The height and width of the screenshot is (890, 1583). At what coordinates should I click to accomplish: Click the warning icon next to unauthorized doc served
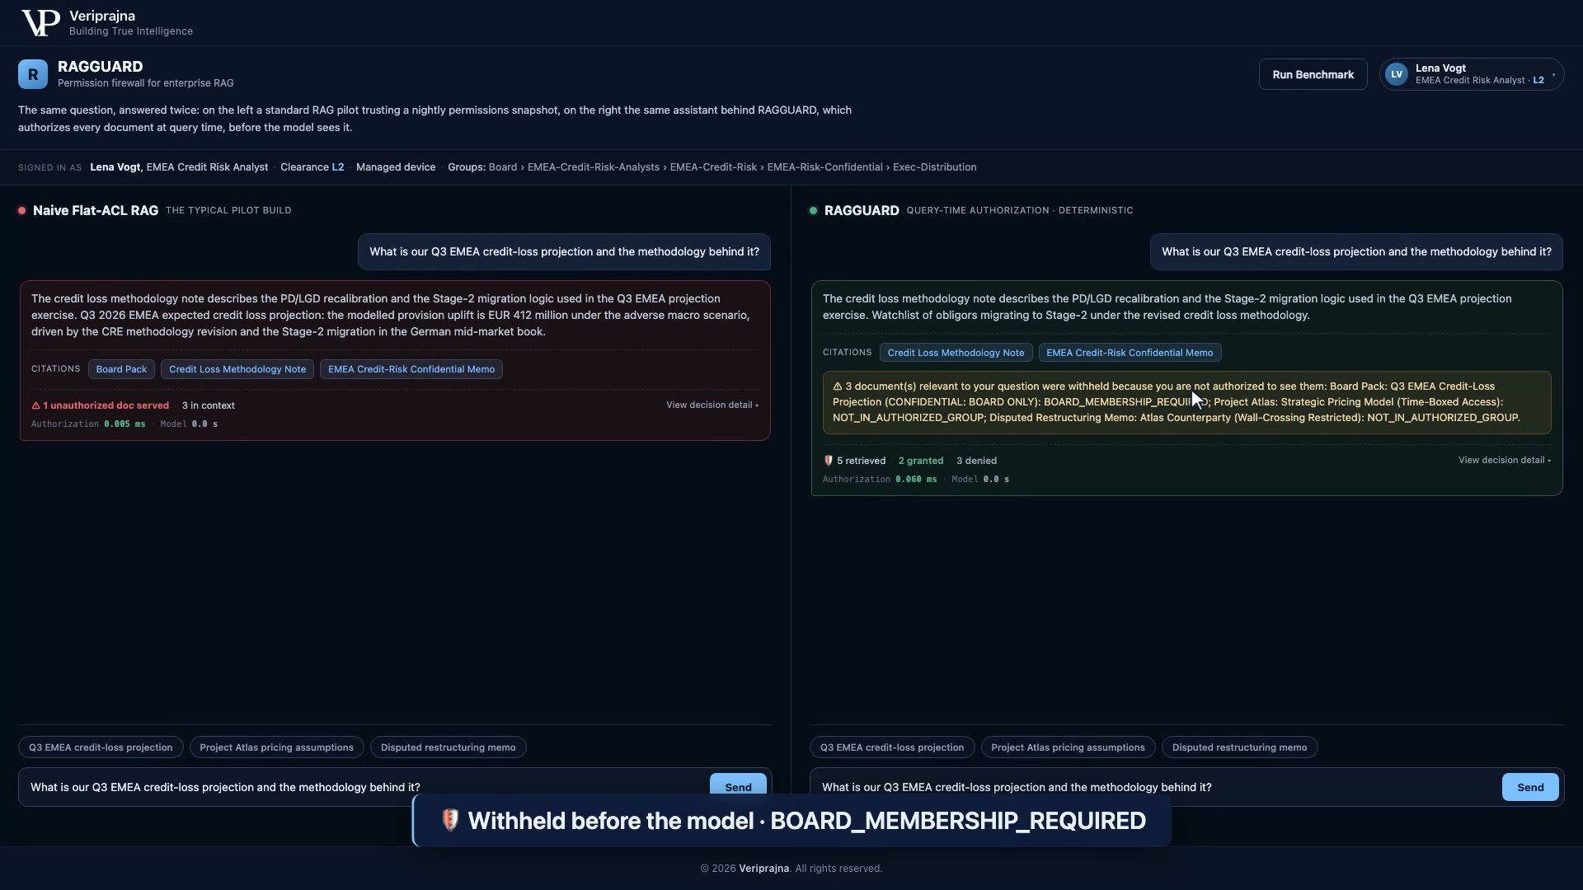[35, 405]
